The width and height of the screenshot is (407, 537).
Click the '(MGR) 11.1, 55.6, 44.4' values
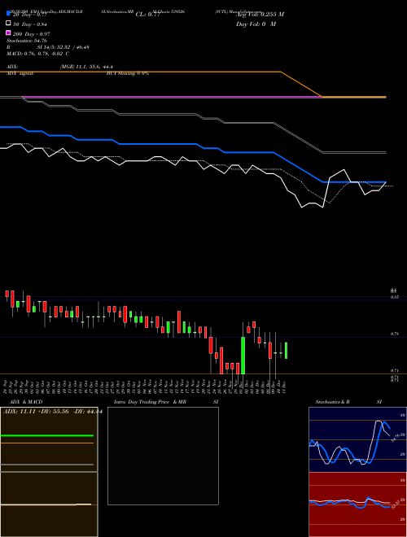(86, 67)
